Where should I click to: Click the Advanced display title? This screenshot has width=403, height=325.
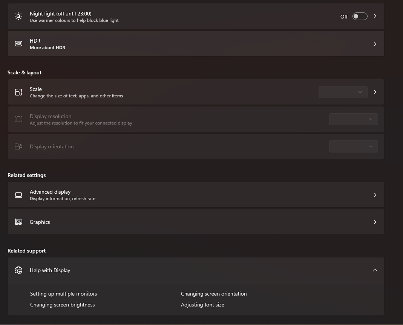point(50,192)
